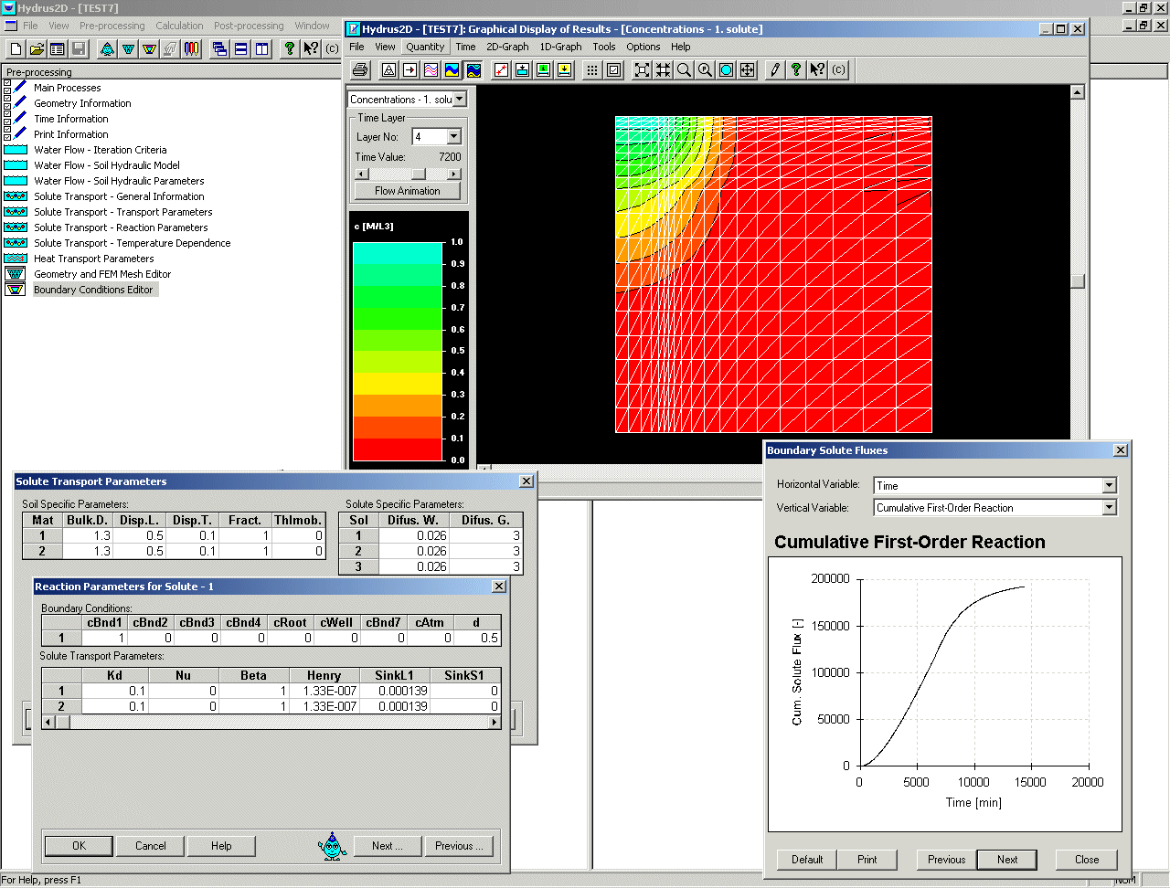1170x888 pixels.
Task: Click the Flow Animation button
Action: (408, 191)
